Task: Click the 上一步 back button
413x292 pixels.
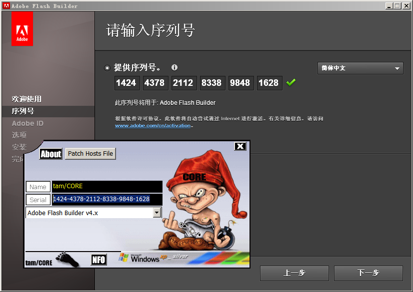Action: coord(294,273)
